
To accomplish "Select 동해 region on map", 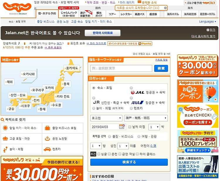I will tap(42, 109).
